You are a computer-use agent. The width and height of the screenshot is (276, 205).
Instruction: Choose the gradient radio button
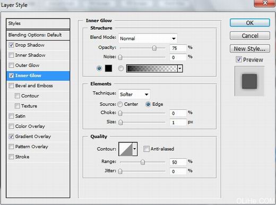coord(121,68)
